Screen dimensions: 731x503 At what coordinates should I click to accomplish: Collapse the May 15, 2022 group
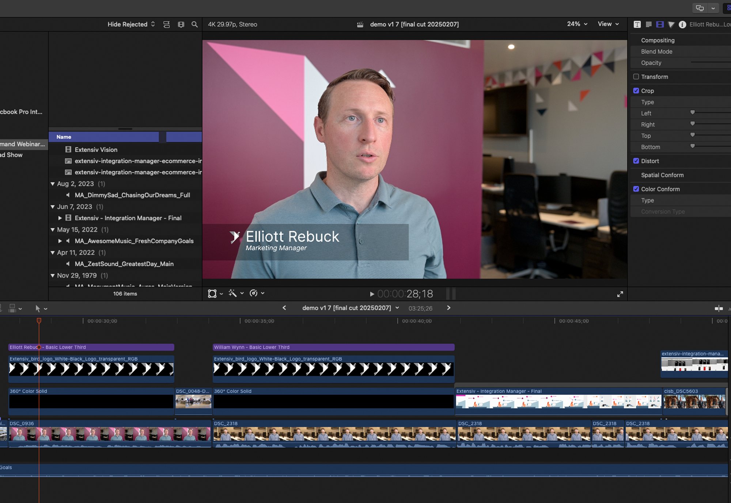click(x=53, y=230)
